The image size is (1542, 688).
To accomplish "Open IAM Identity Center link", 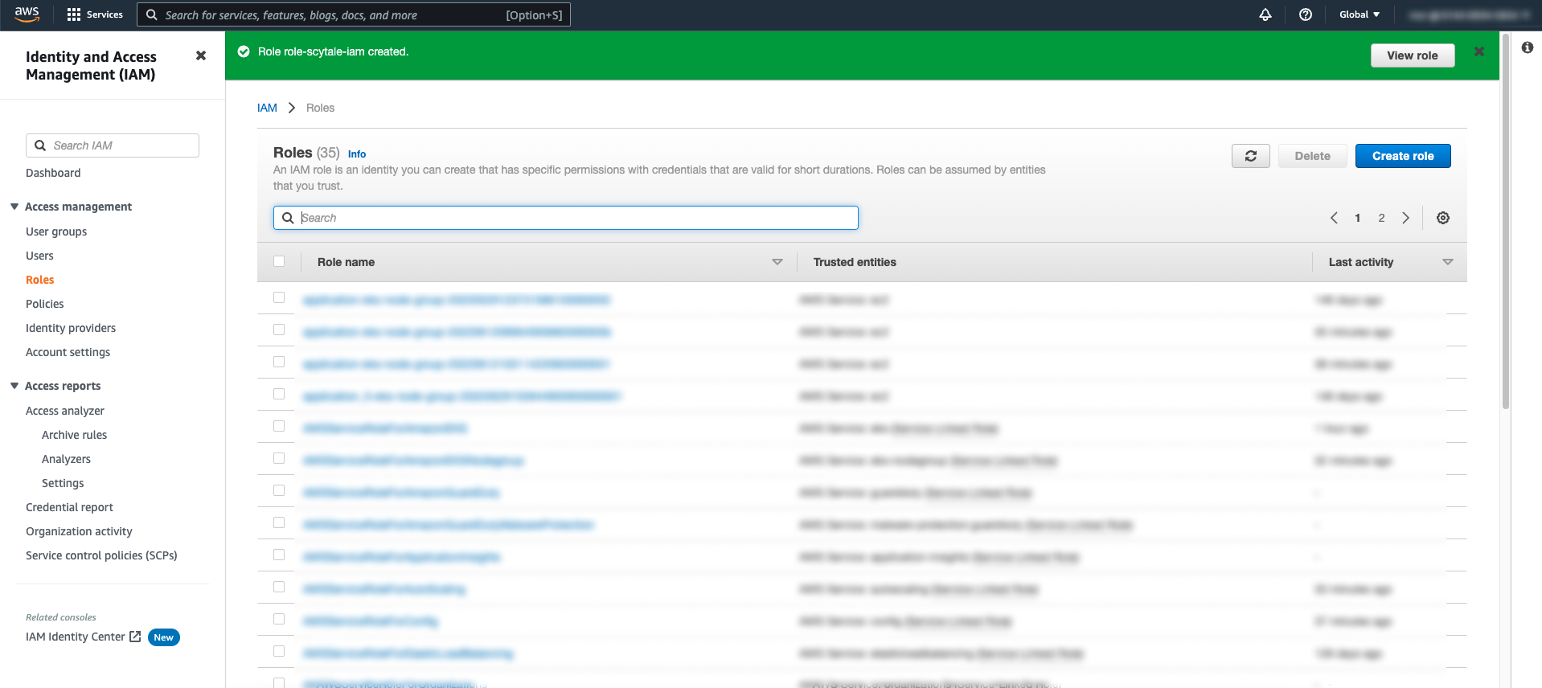I will (x=75, y=637).
